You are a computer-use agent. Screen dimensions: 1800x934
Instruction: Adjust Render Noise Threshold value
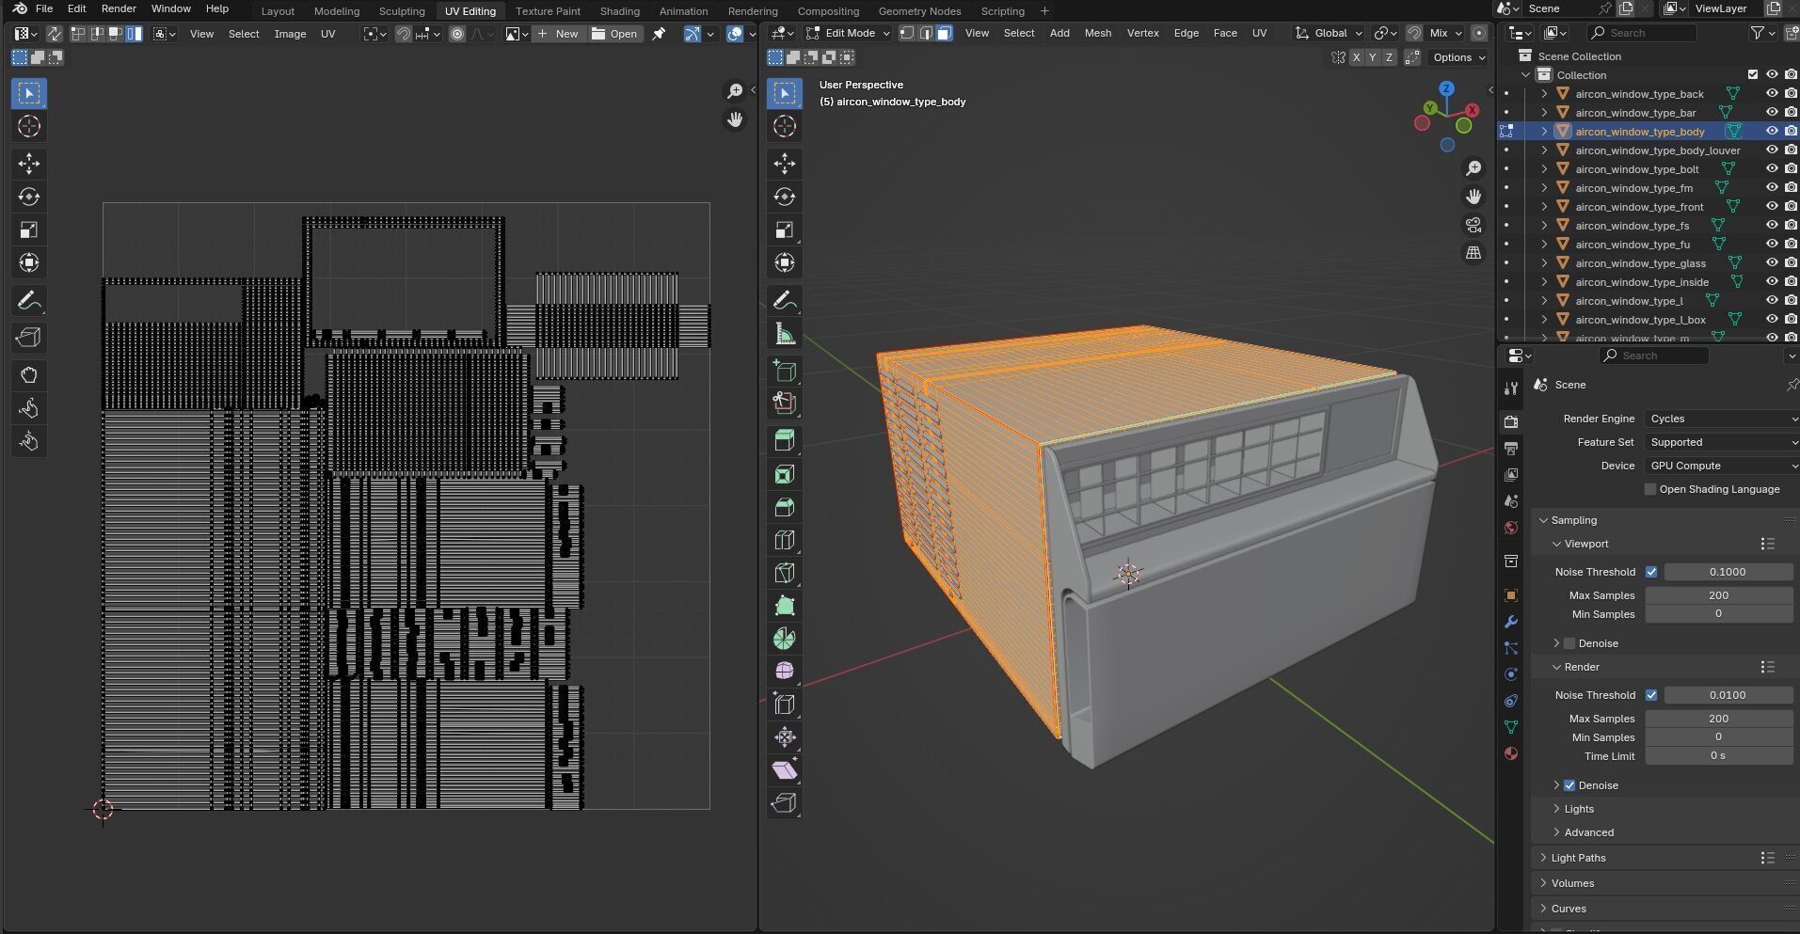click(x=1728, y=695)
